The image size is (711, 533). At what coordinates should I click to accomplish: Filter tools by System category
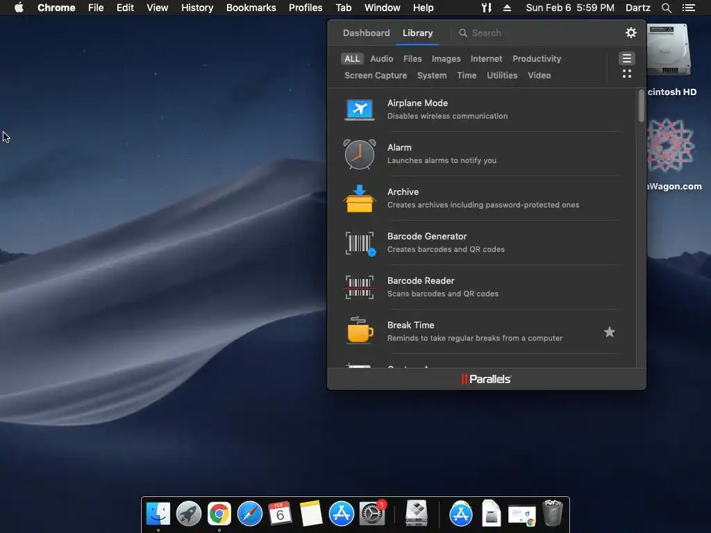click(x=432, y=75)
